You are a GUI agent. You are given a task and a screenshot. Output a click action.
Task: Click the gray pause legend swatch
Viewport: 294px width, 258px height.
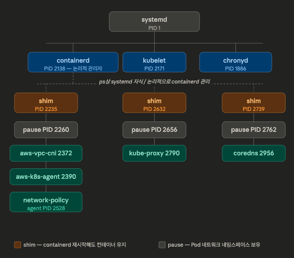click(162, 245)
